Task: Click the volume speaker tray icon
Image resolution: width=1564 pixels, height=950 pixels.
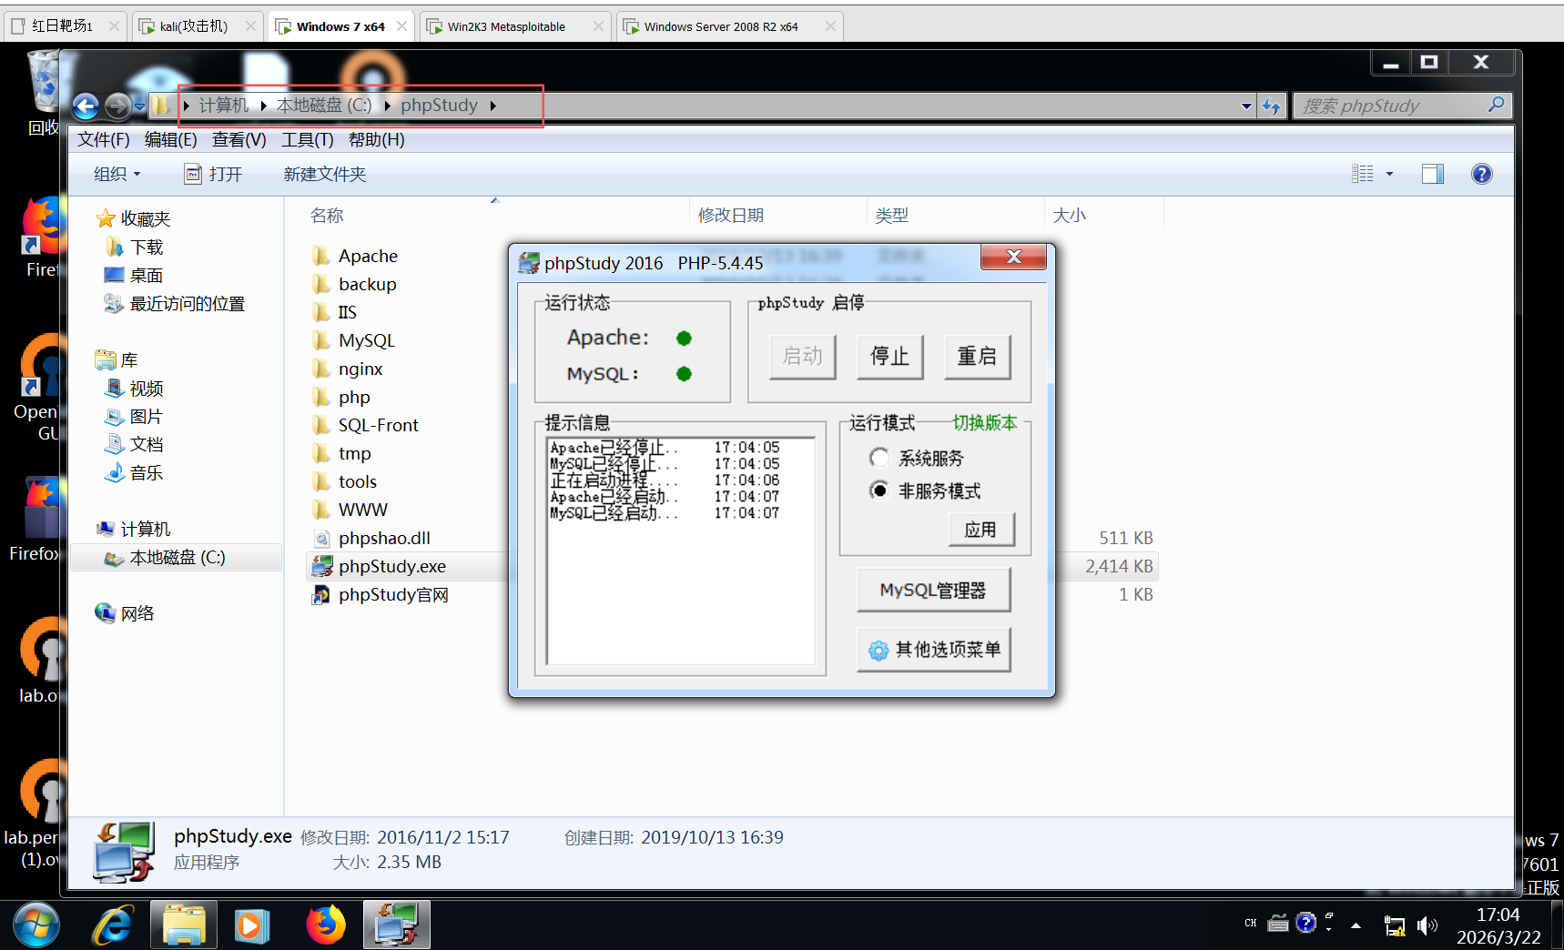Action: coord(1427,925)
